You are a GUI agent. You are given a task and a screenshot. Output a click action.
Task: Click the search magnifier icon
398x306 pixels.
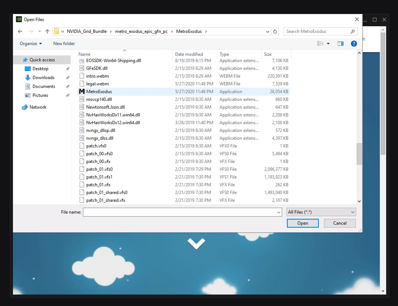(352, 31)
